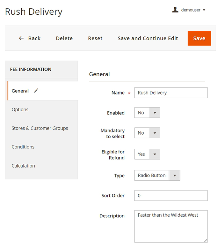Select the General tab in sidebar
Viewport: 218px width, 247px height.
pyautogui.click(x=20, y=91)
